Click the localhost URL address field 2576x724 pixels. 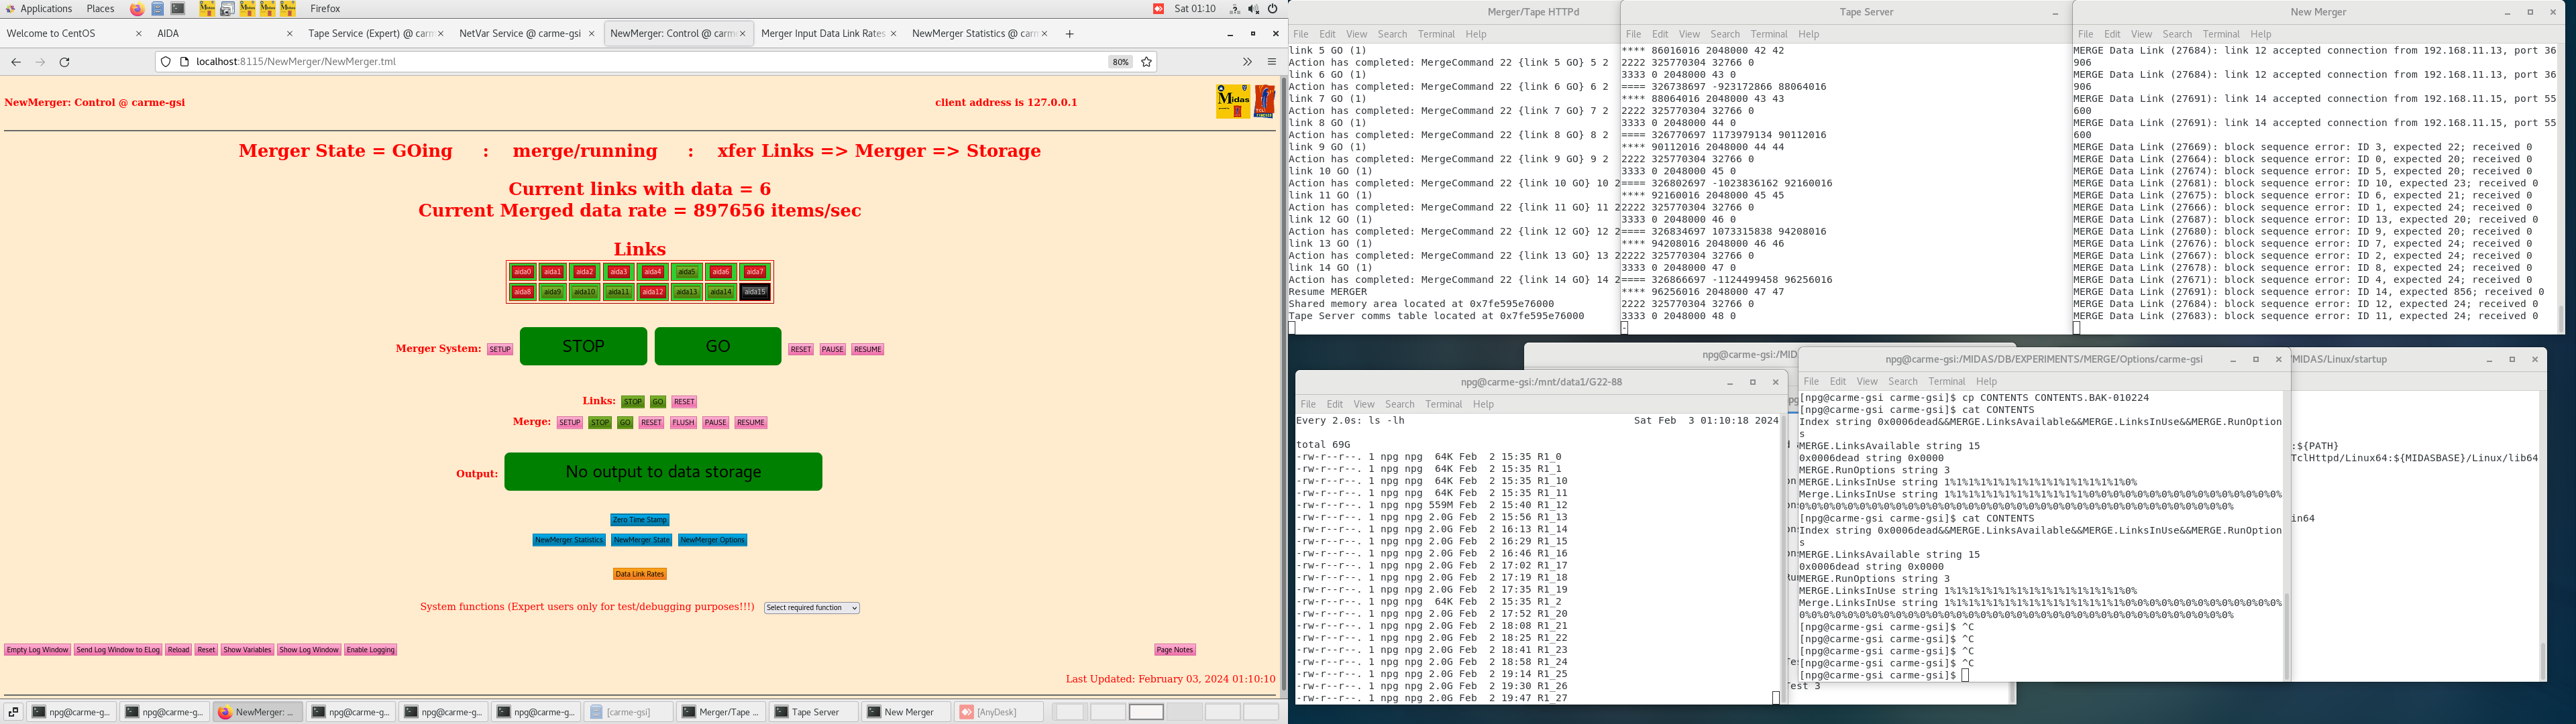click(640, 62)
